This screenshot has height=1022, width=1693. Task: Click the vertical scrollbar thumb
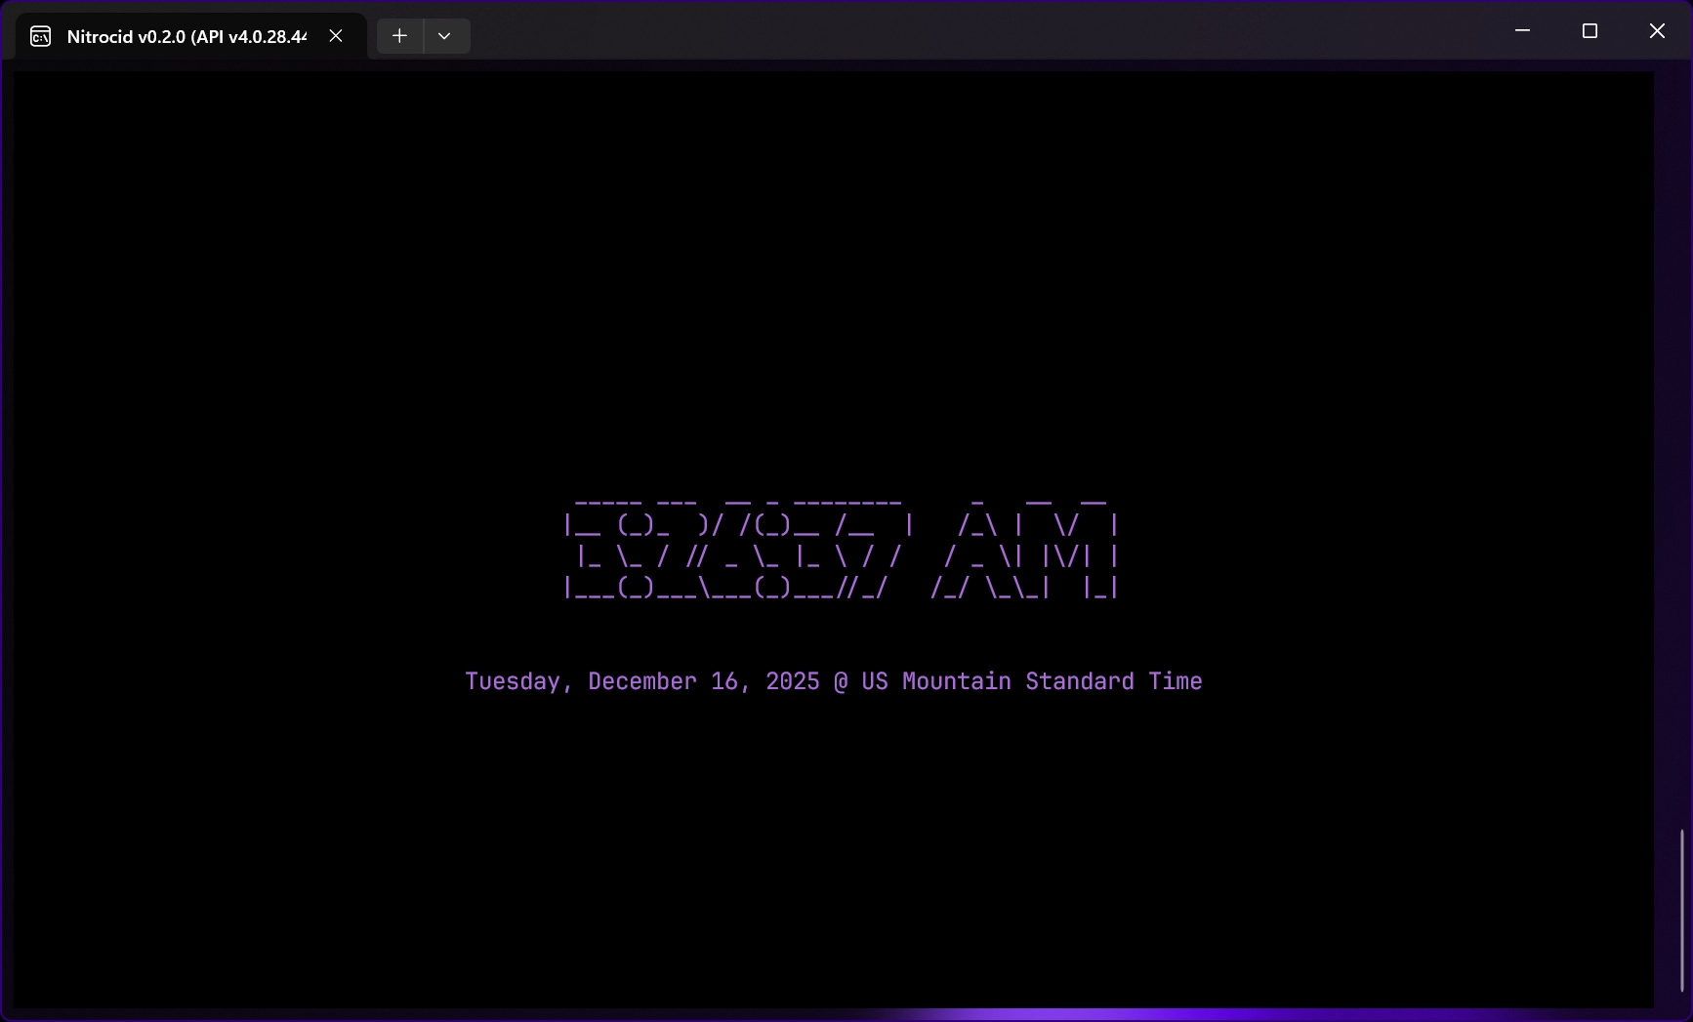1681,908
